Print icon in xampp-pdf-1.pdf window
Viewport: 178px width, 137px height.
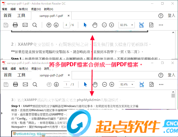pyautogui.click(x=15, y=25)
